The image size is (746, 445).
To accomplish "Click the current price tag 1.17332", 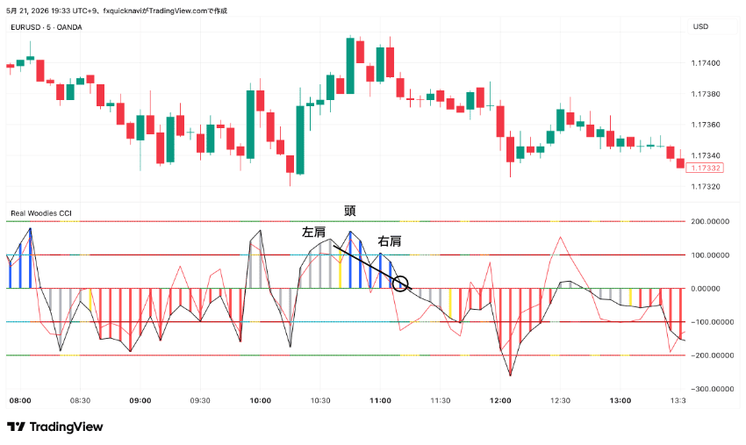I will (x=705, y=168).
